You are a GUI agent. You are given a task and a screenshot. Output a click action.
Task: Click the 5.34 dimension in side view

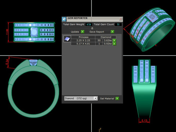pos(7,62)
